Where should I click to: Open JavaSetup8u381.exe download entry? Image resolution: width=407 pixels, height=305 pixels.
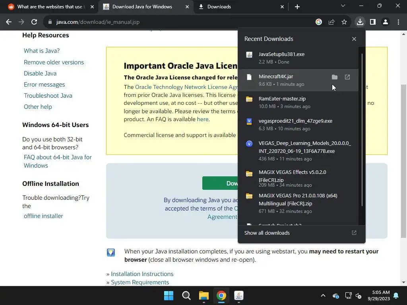click(x=298, y=58)
